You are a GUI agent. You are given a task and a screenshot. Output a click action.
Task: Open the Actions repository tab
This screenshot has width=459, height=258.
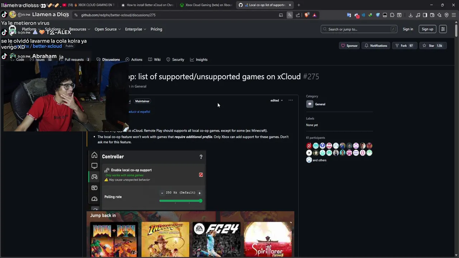click(134, 59)
